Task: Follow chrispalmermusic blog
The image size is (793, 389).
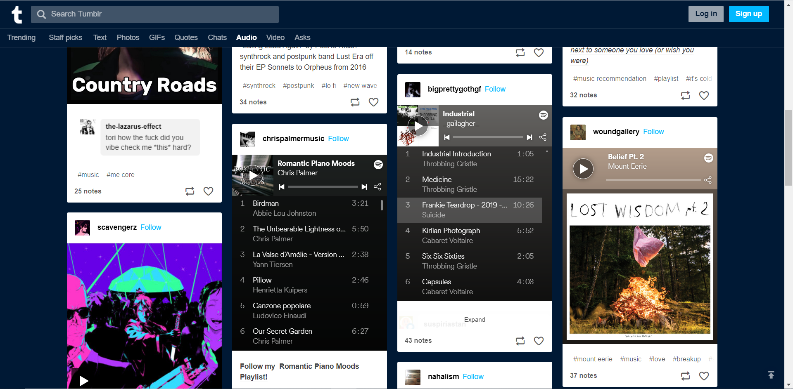Action: [x=338, y=139]
